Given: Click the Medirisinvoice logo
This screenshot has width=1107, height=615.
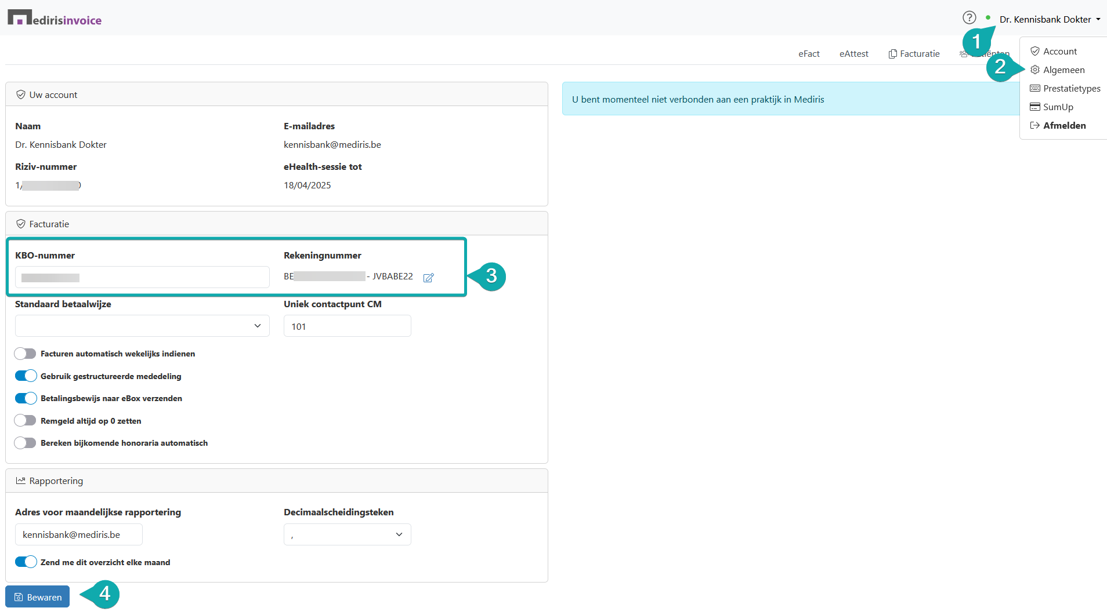Looking at the screenshot, I should [x=55, y=19].
